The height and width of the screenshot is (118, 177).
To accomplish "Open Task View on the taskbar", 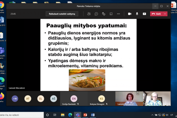I will click(55, 115).
